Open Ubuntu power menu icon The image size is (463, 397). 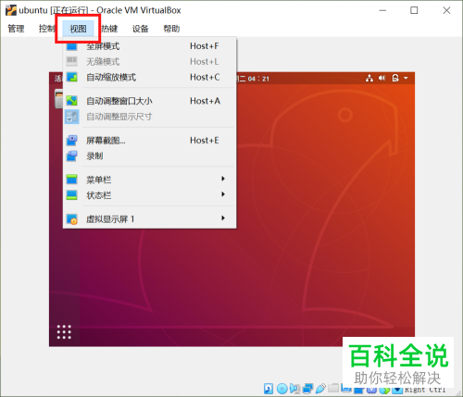click(395, 78)
